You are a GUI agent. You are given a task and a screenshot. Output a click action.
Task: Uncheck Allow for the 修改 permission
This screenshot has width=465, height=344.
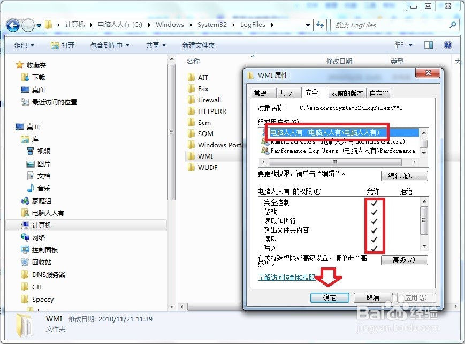tap(375, 211)
